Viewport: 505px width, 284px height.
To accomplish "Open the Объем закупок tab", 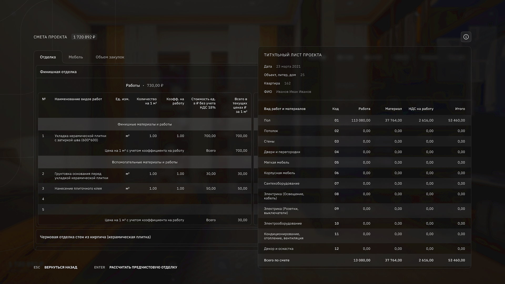I will [110, 57].
